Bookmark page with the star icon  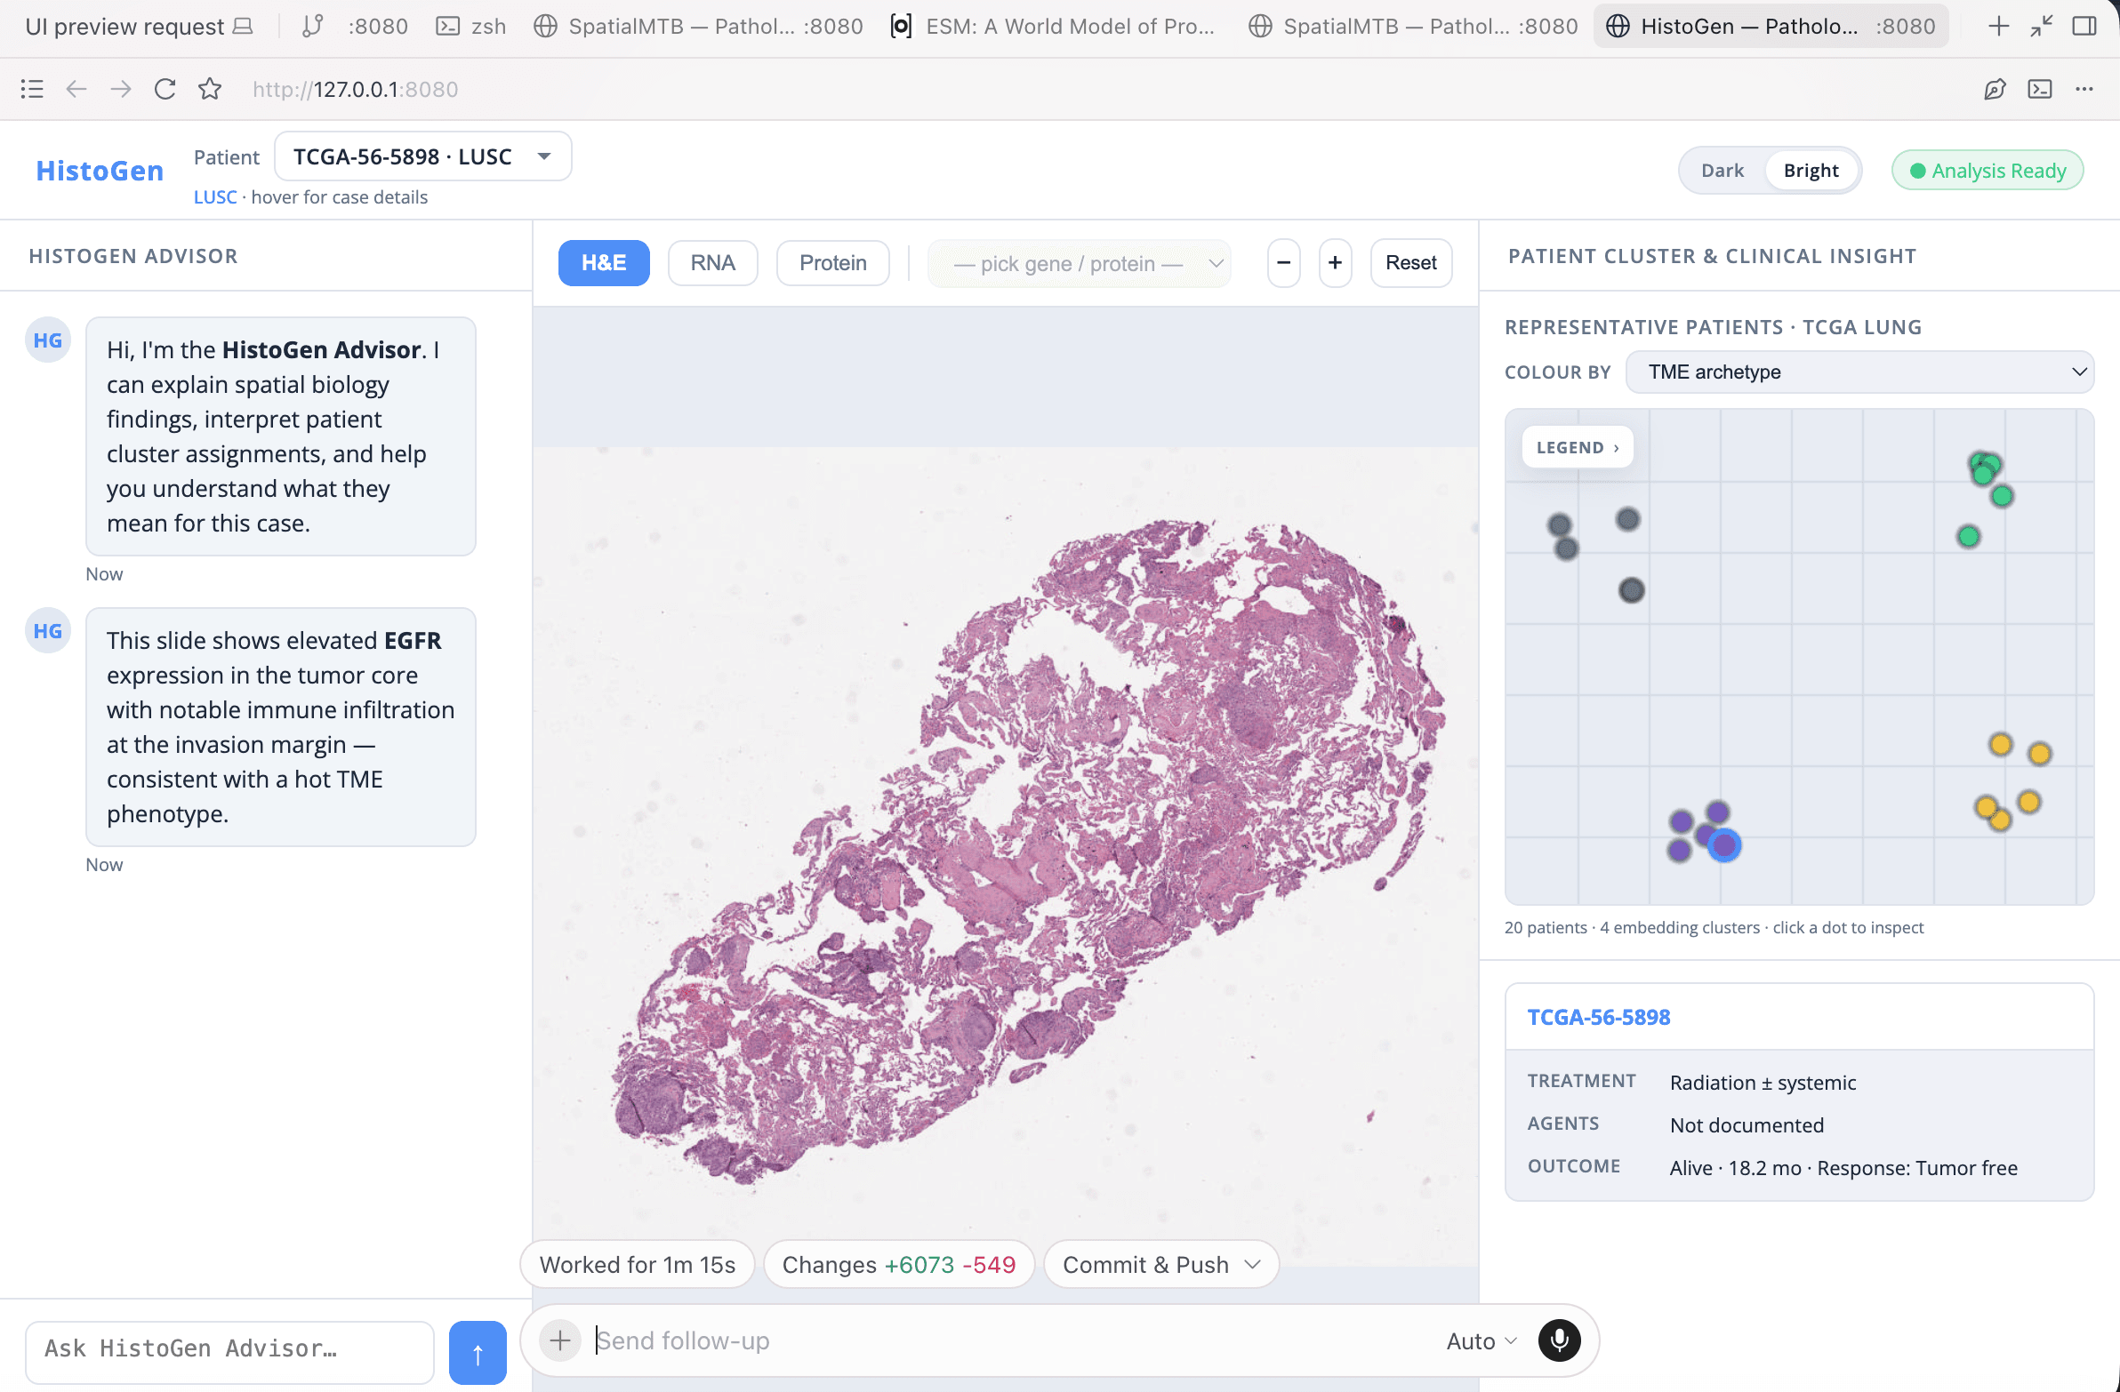coord(210,89)
